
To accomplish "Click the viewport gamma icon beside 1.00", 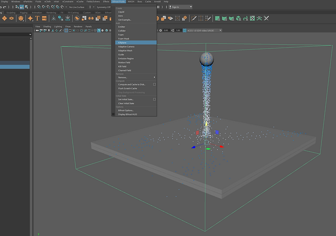I will (173, 31).
